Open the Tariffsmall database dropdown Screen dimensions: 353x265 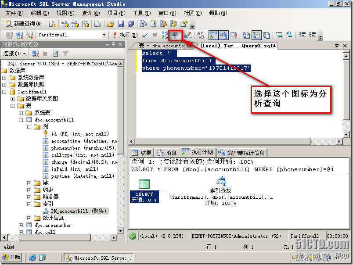104,35
